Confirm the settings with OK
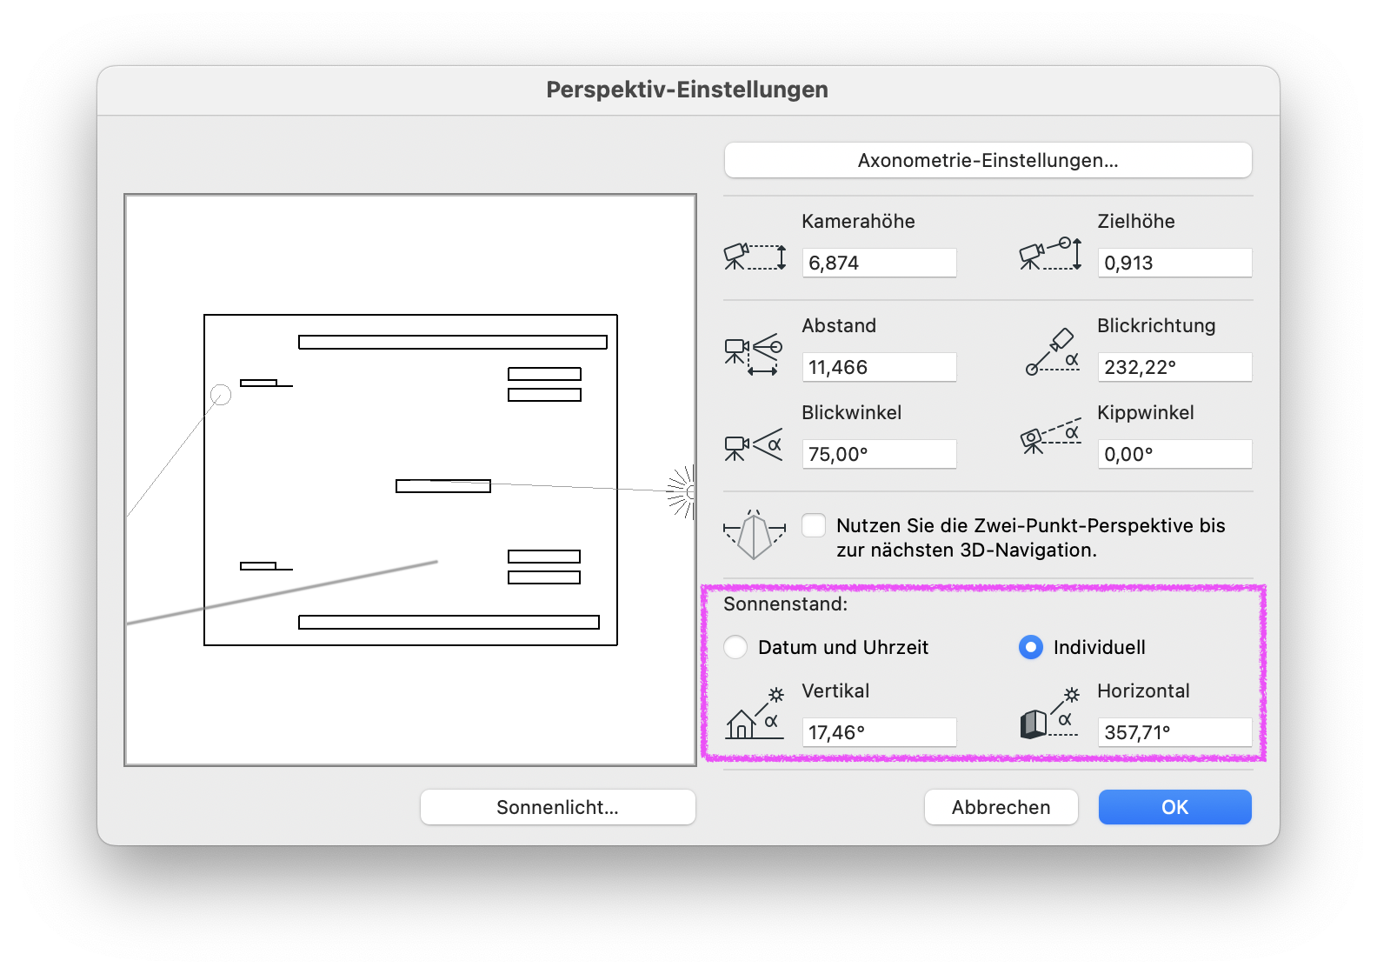This screenshot has height=974, width=1377. [x=1174, y=807]
